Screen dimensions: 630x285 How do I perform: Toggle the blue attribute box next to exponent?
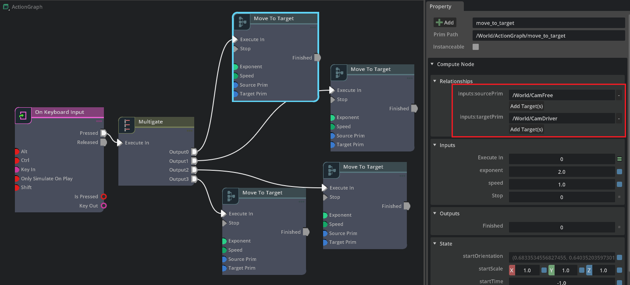[x=620, y=172]
